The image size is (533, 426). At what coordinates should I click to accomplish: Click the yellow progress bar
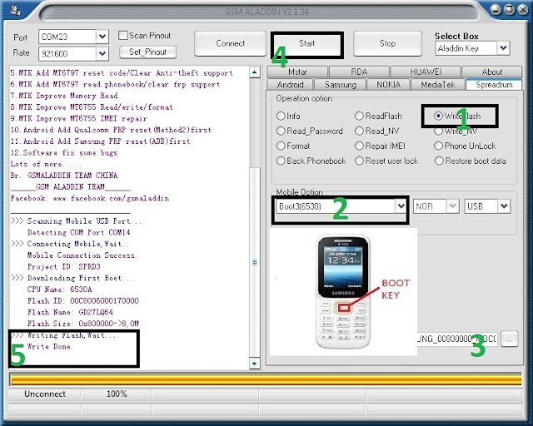[266, 379]
